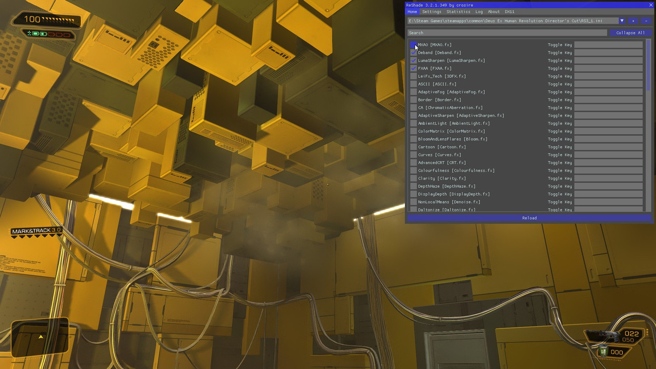This screenshot has height=369, width=656.
Task: Open the Home tab
Action: pyautogui.click(x=412, y=12)
